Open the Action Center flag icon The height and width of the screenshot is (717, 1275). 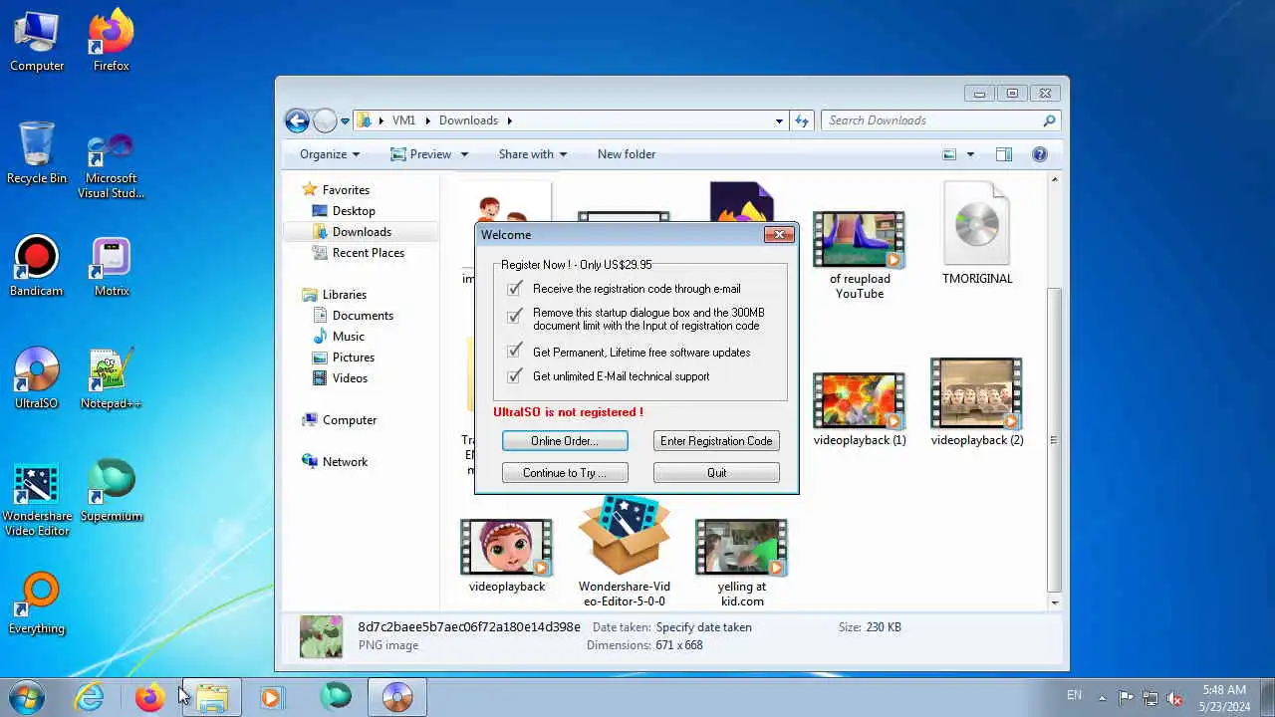pos(1126,697)
